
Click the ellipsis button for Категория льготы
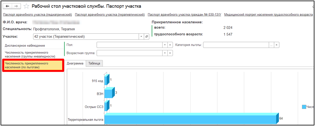point(271,45)
